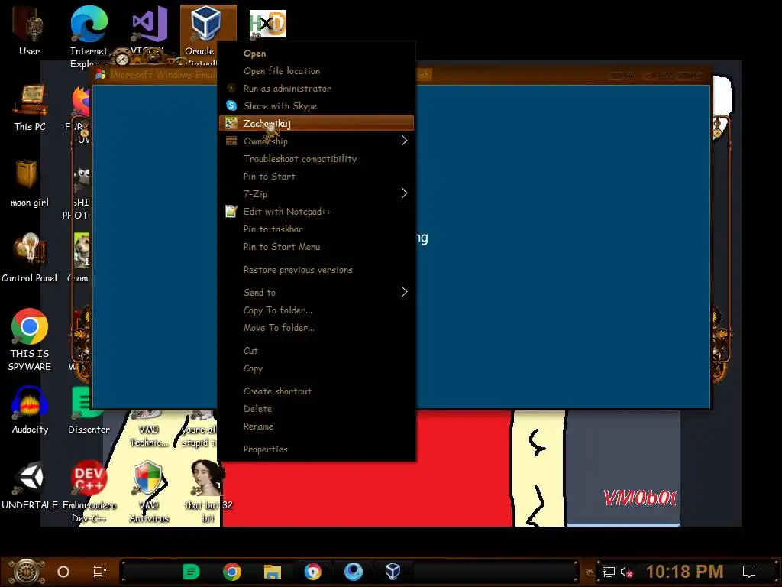Open Google Chrome from the taskbar
The width and height of the screenshot is (782, 587).
pyautogui.click(x=232, y=572)
